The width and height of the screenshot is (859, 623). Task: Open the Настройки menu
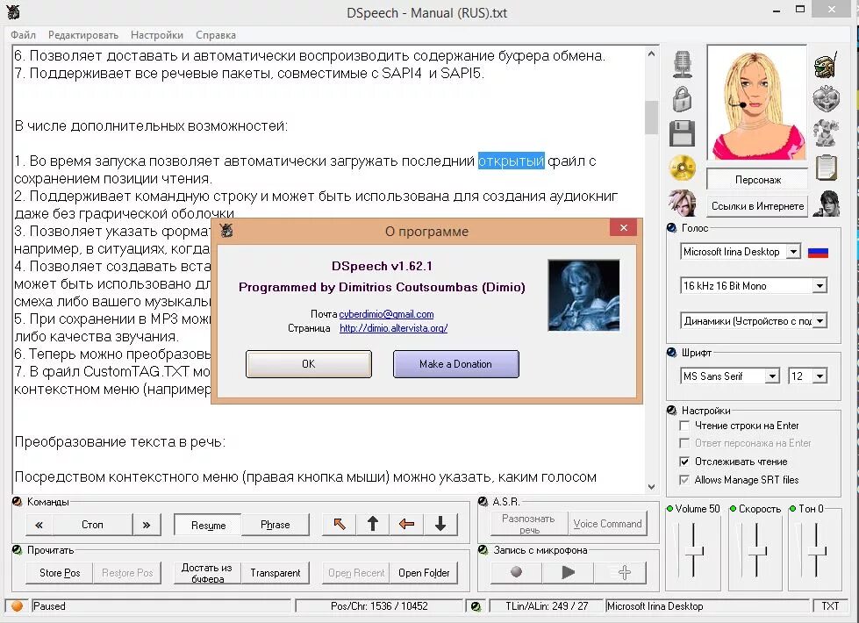pos(157,35)
